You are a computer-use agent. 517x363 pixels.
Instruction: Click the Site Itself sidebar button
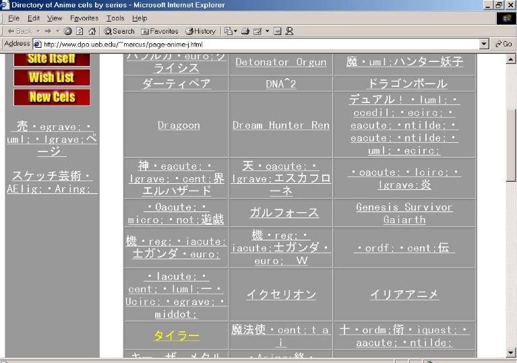point(52,59)
